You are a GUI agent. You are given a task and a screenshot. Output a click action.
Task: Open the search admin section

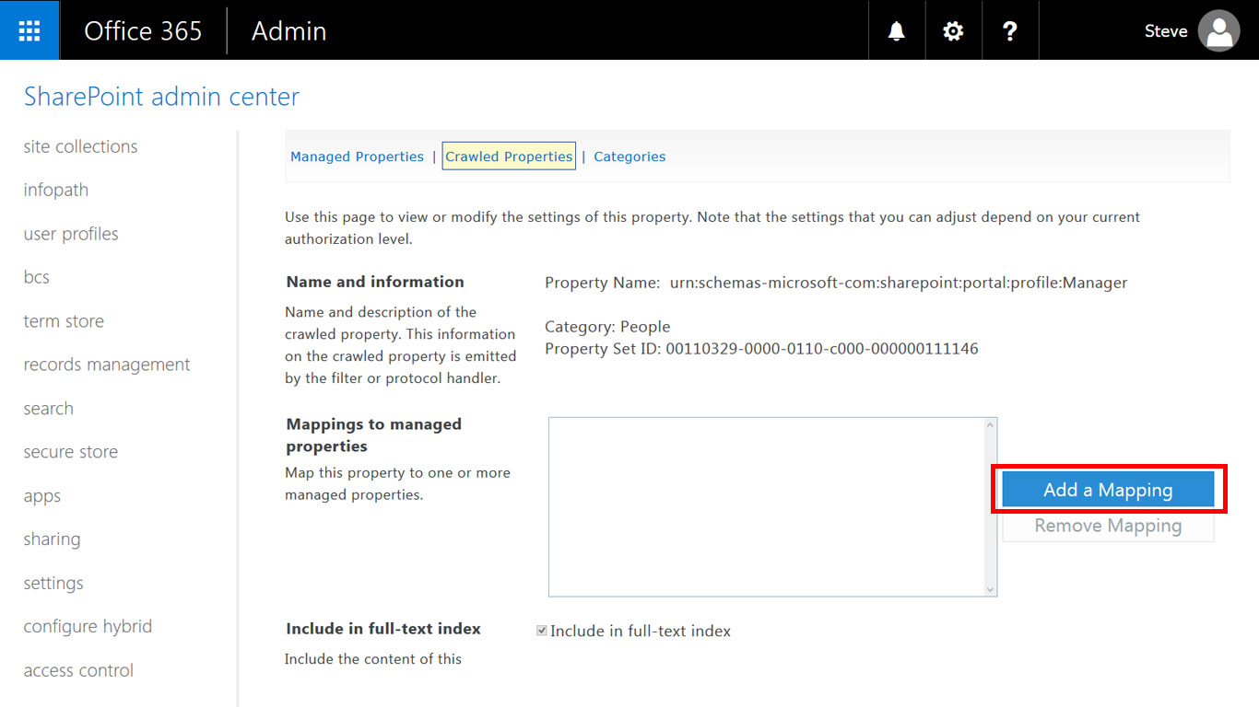[x=48, y=409]
